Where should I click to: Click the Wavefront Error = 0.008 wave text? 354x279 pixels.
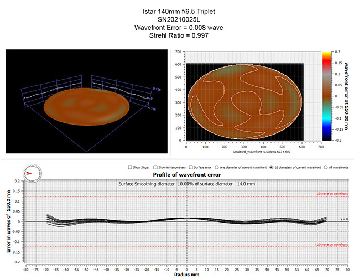pyautogui.click(x=177, y=27)
